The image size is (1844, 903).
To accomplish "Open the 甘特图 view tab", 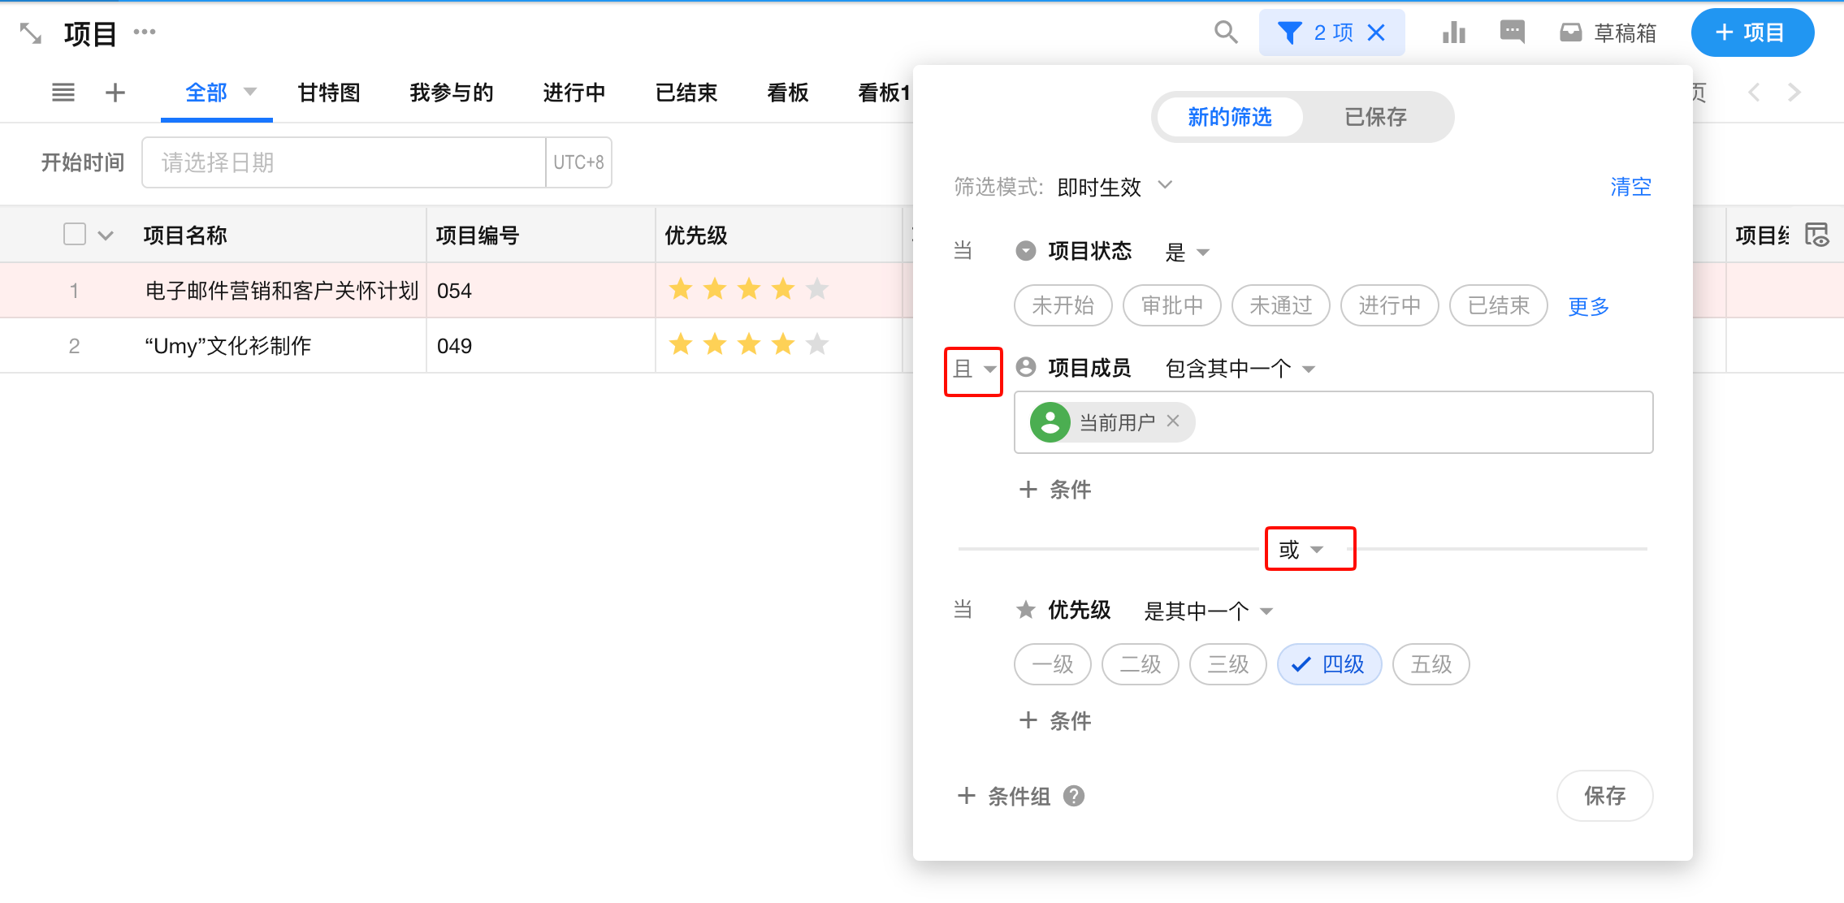I will tap(329, 93).
